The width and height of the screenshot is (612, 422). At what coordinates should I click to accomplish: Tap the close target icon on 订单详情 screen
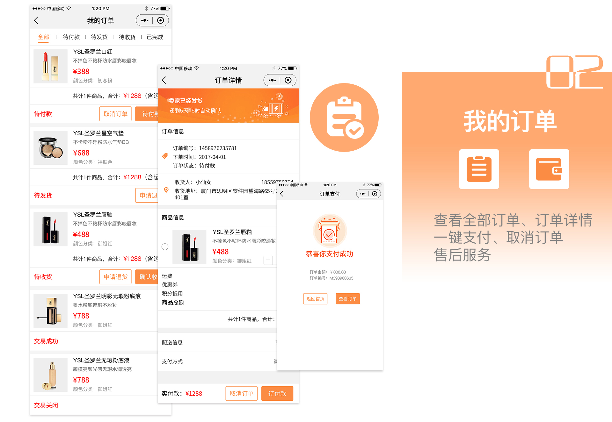[x=288, y=80]
